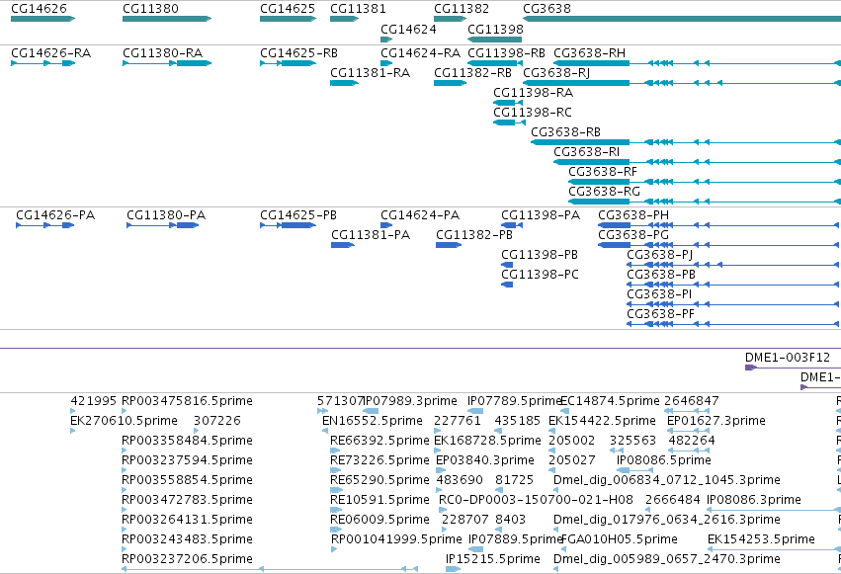Image resolution: width=841 pixels, height=574 pixels.
Task: Select clone RC0-DP0003-150700-021-H08
Action: (443, 510)
